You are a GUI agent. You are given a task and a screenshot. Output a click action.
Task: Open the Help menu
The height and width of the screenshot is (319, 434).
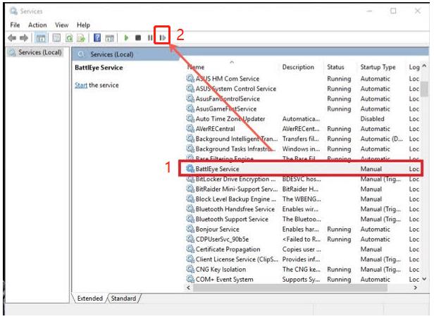[x=83, y=25]
